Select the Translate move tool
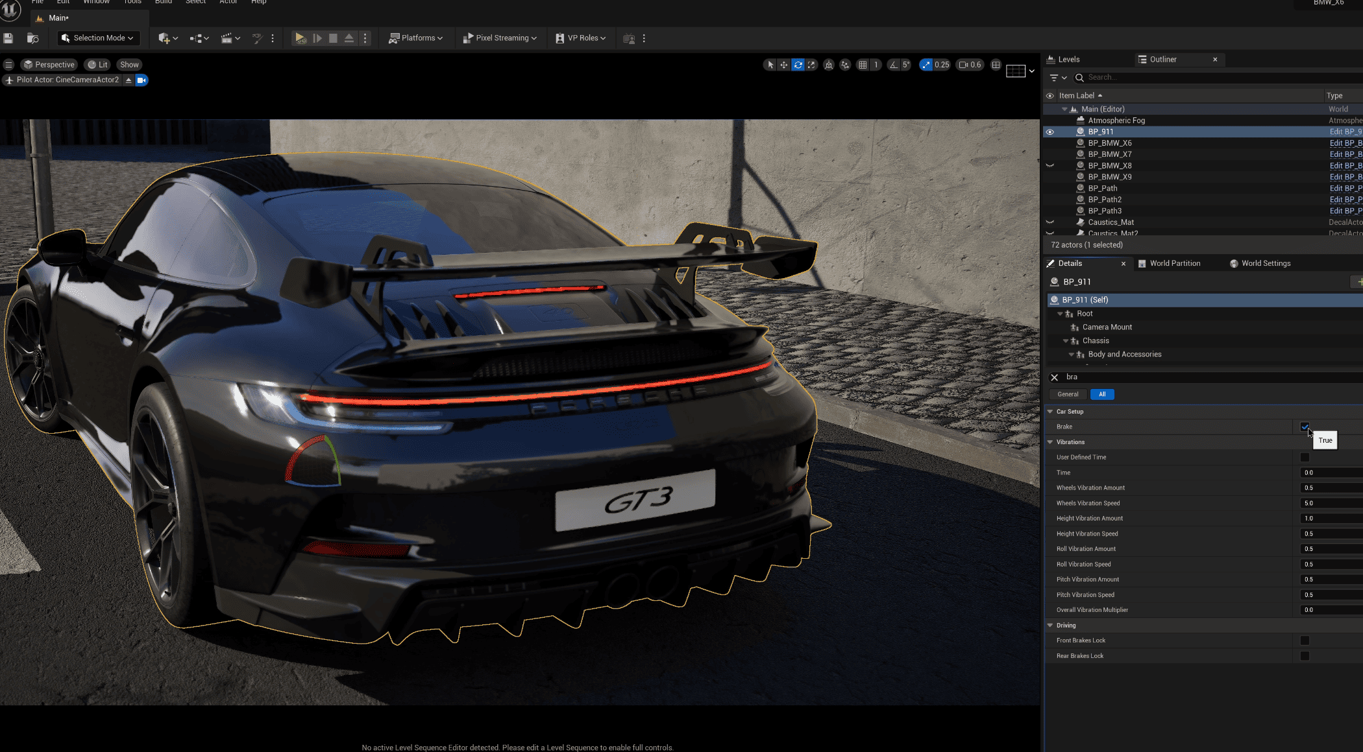Viewport: 1363px width, 752px height. (784, 65)
